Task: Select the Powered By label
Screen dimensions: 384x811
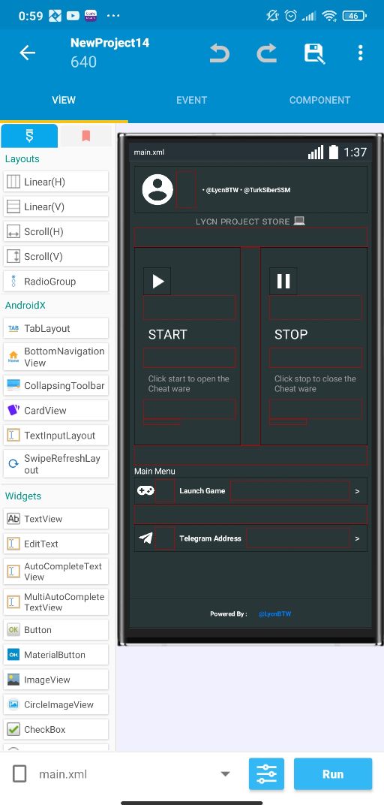Action: point(229,614)
